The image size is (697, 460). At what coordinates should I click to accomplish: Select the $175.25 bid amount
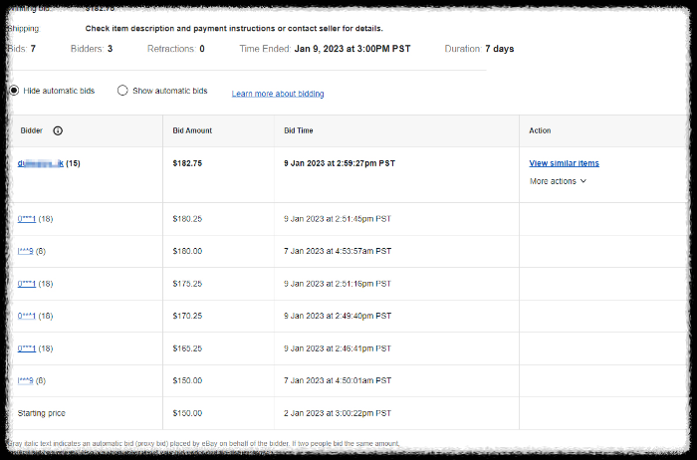click(x=187, y=284)
